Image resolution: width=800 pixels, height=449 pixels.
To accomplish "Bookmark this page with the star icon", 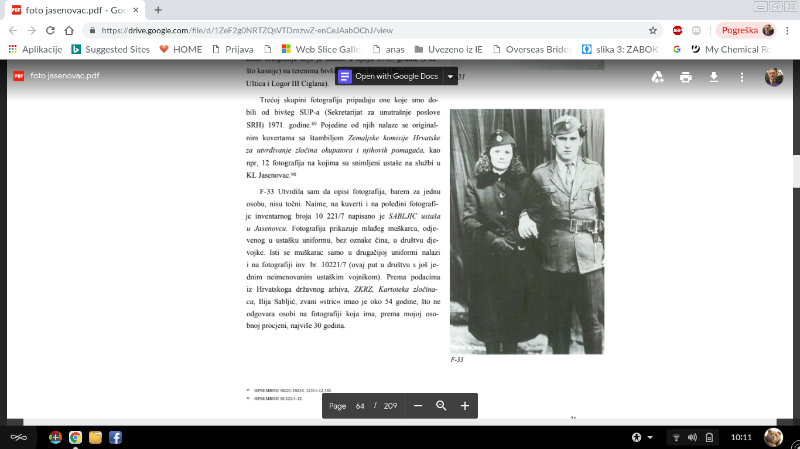I will [653, 30].
